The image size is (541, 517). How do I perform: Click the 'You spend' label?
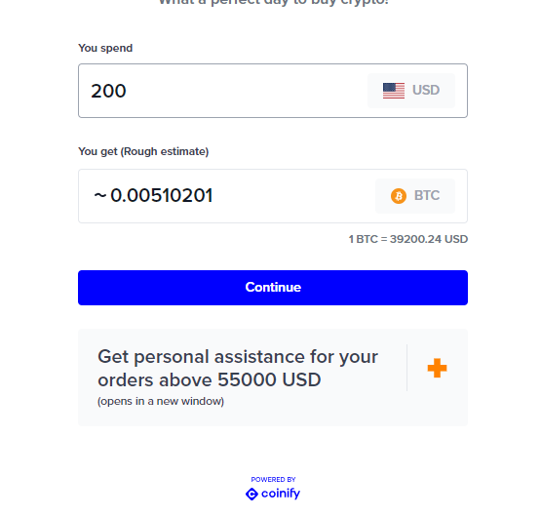click(105, 48)
